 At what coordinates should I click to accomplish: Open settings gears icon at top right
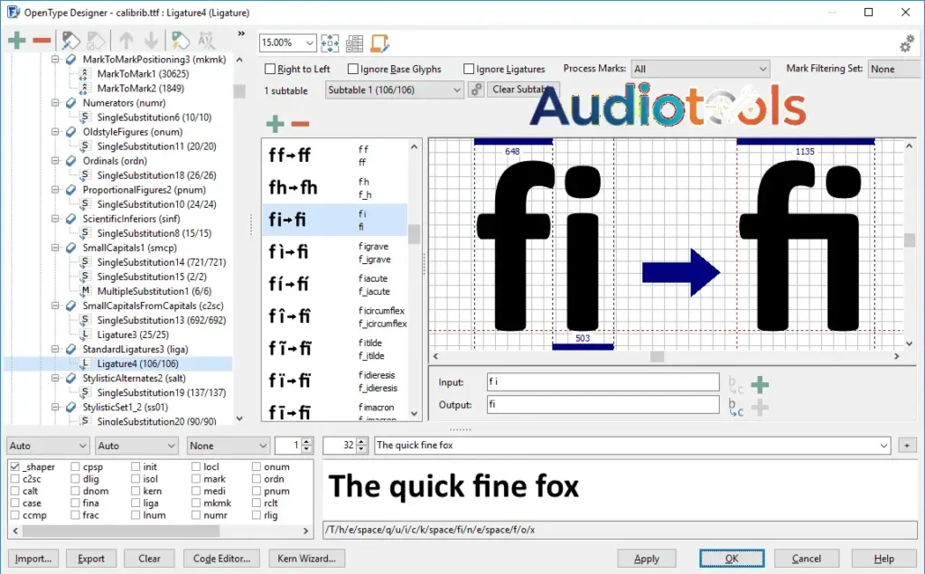point(907,43)
